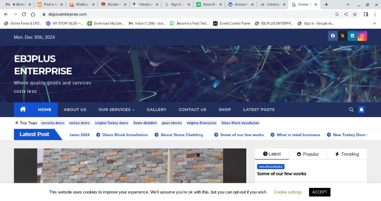Click the Google icon in address bar
Image resolution: width=381 pixels, height=201 pixels.
coord(337,15)
